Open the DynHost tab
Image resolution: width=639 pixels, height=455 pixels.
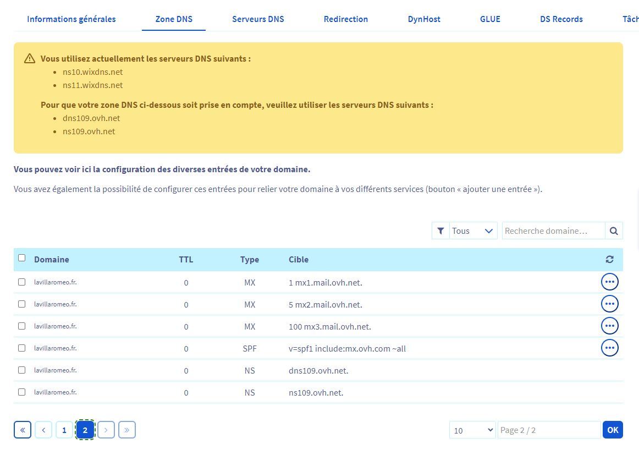pyautogui.click(x=424, y=19)
